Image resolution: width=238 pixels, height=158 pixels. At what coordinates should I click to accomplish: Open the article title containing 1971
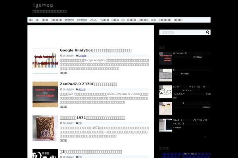[x=92, y=118]
